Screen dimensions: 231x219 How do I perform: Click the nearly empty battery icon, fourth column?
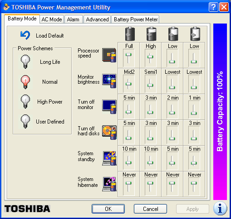[x=195, y=34]
